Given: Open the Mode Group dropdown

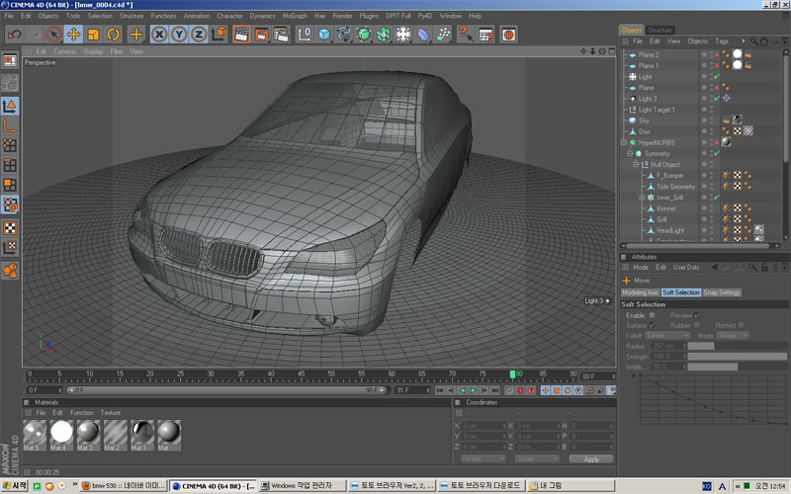Looking at the screenshot, I should click(734, 336).
